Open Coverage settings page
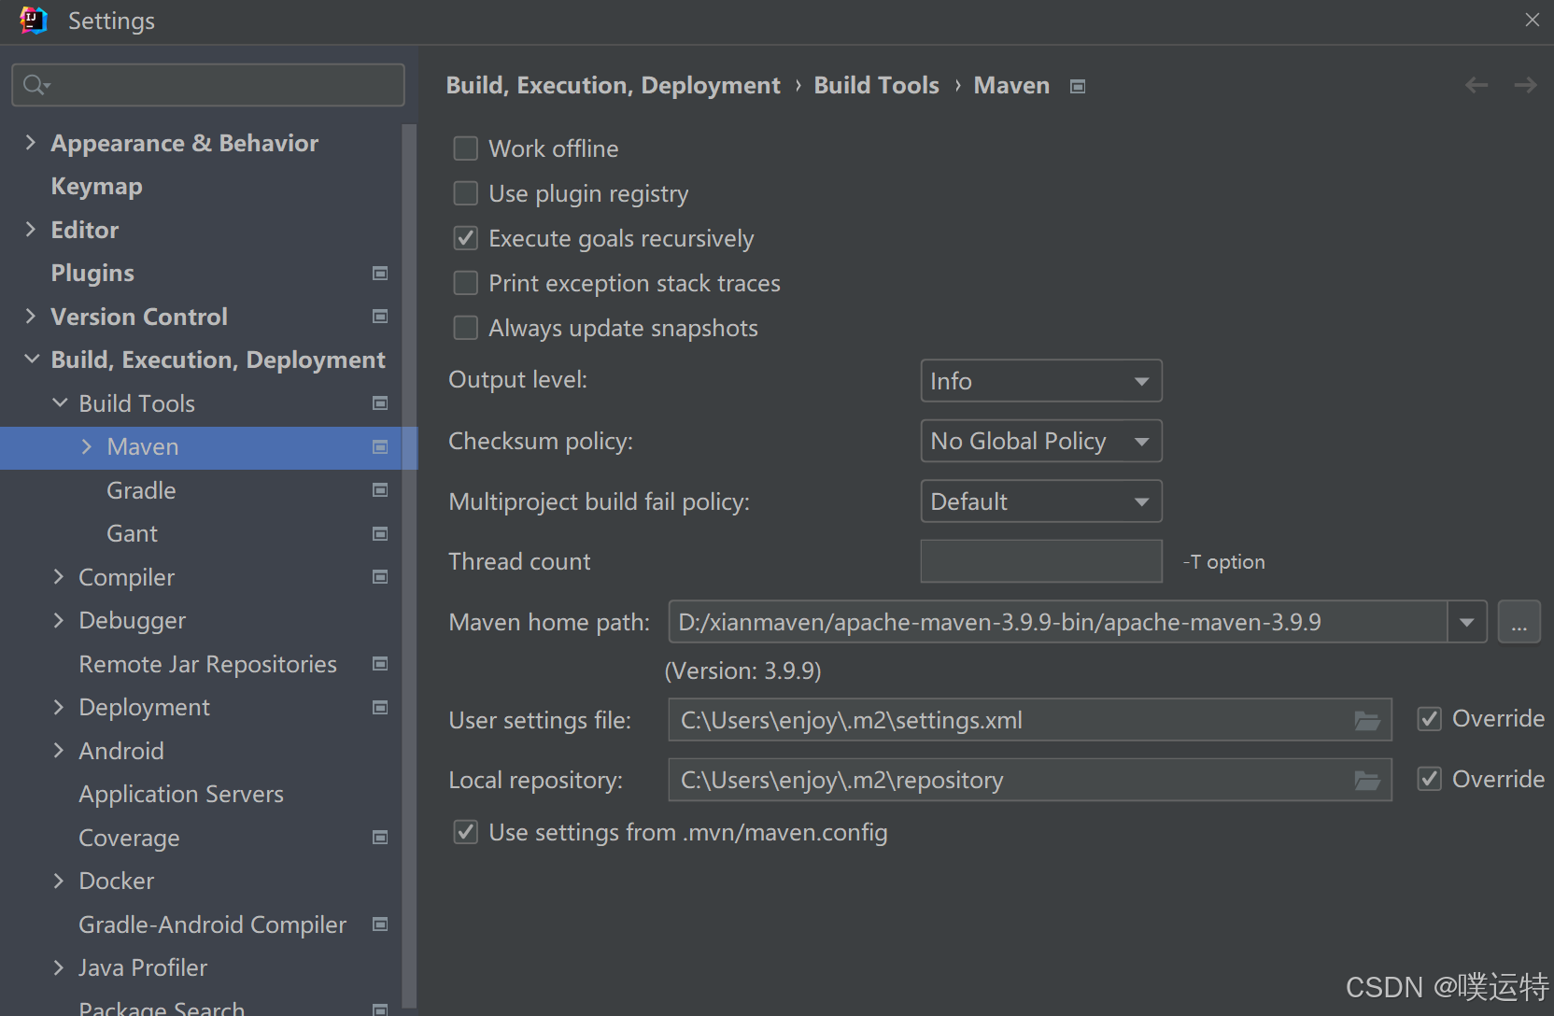This screenshot has width=1554, height=1016. click(129, 838)
